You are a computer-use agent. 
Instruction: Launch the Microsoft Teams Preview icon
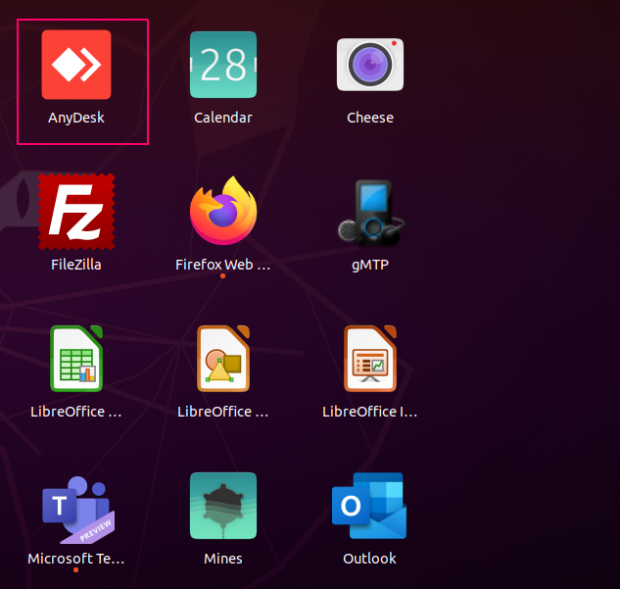(78, 509)
